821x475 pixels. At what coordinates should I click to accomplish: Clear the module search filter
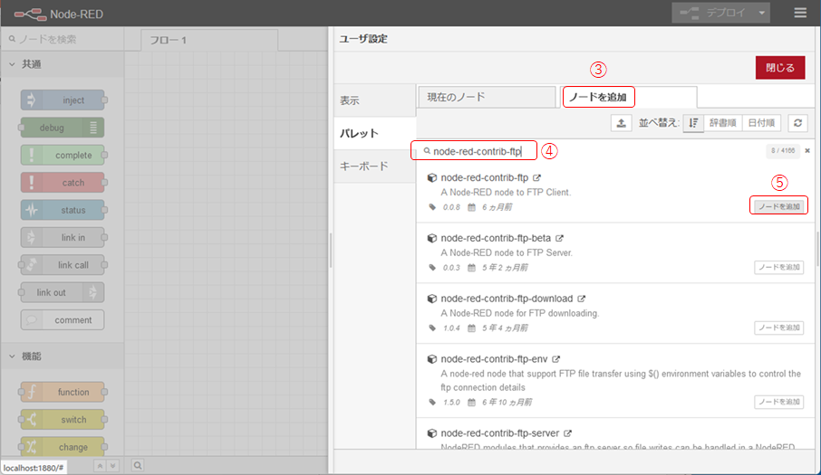[807, 151]
